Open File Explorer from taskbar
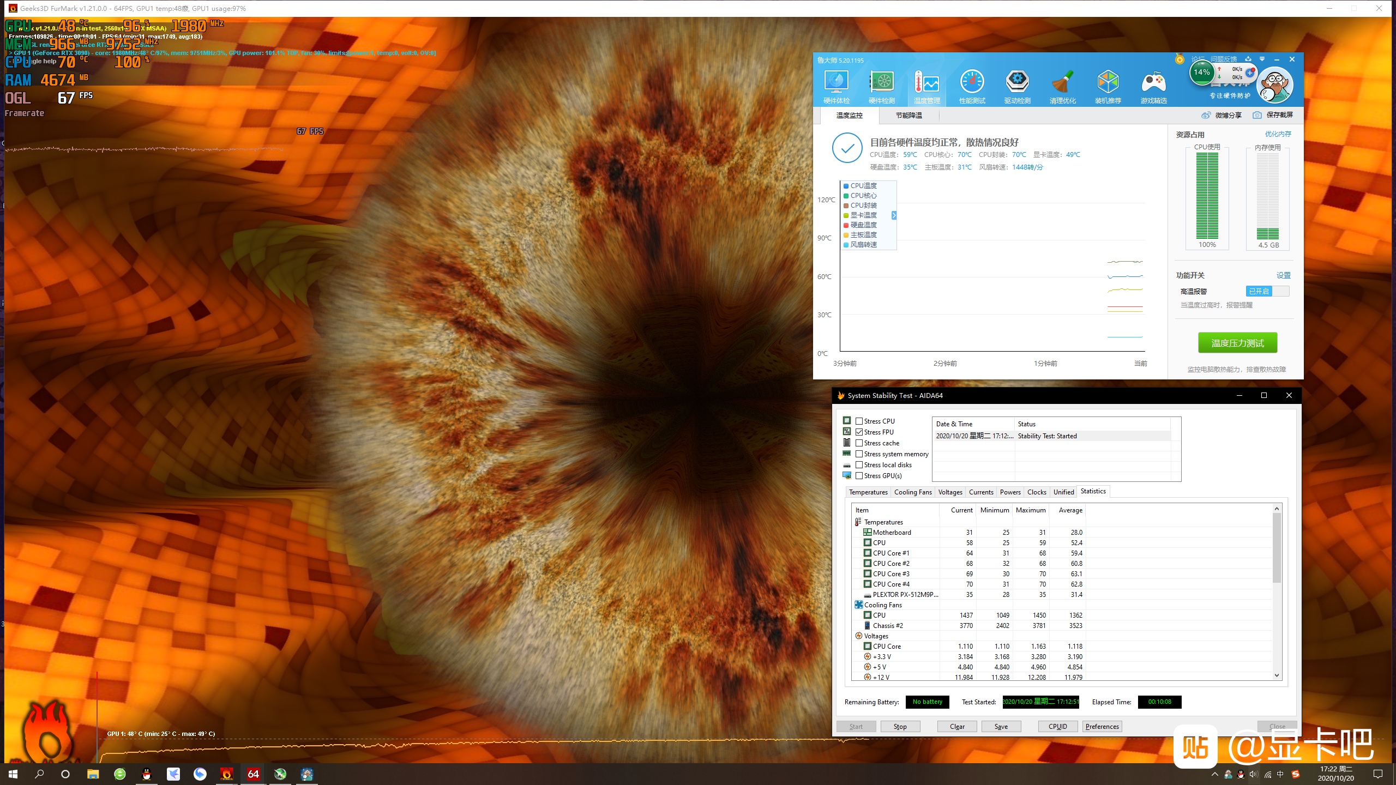 [x=93, y=774]
